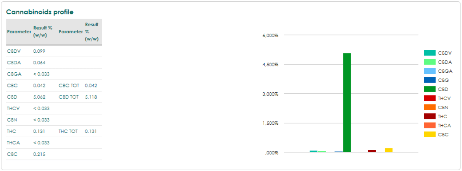The height and width of the screenshot is (171, 462).
Task: Click the THC TOT cell
Action: (x=69, y=131)
